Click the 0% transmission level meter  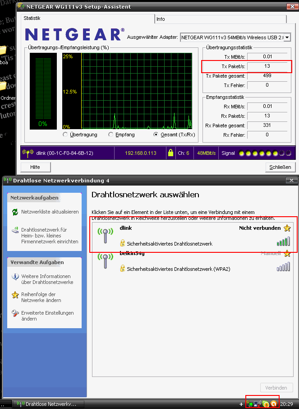pyautogui.click(x=43, y=91)
